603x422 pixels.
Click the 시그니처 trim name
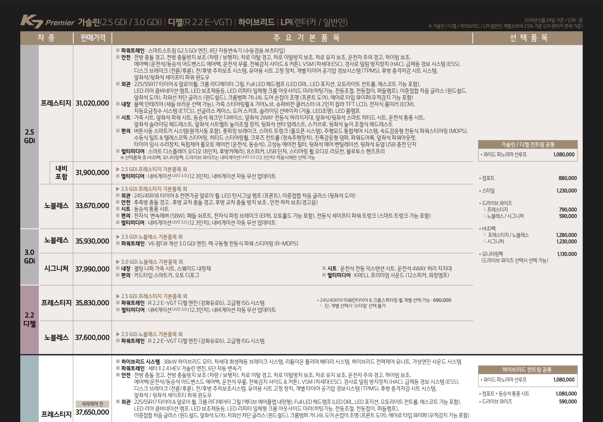click(56, 268)
